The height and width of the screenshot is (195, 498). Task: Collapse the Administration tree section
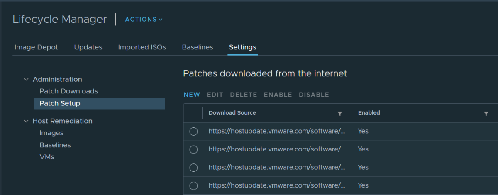[26, 79]
